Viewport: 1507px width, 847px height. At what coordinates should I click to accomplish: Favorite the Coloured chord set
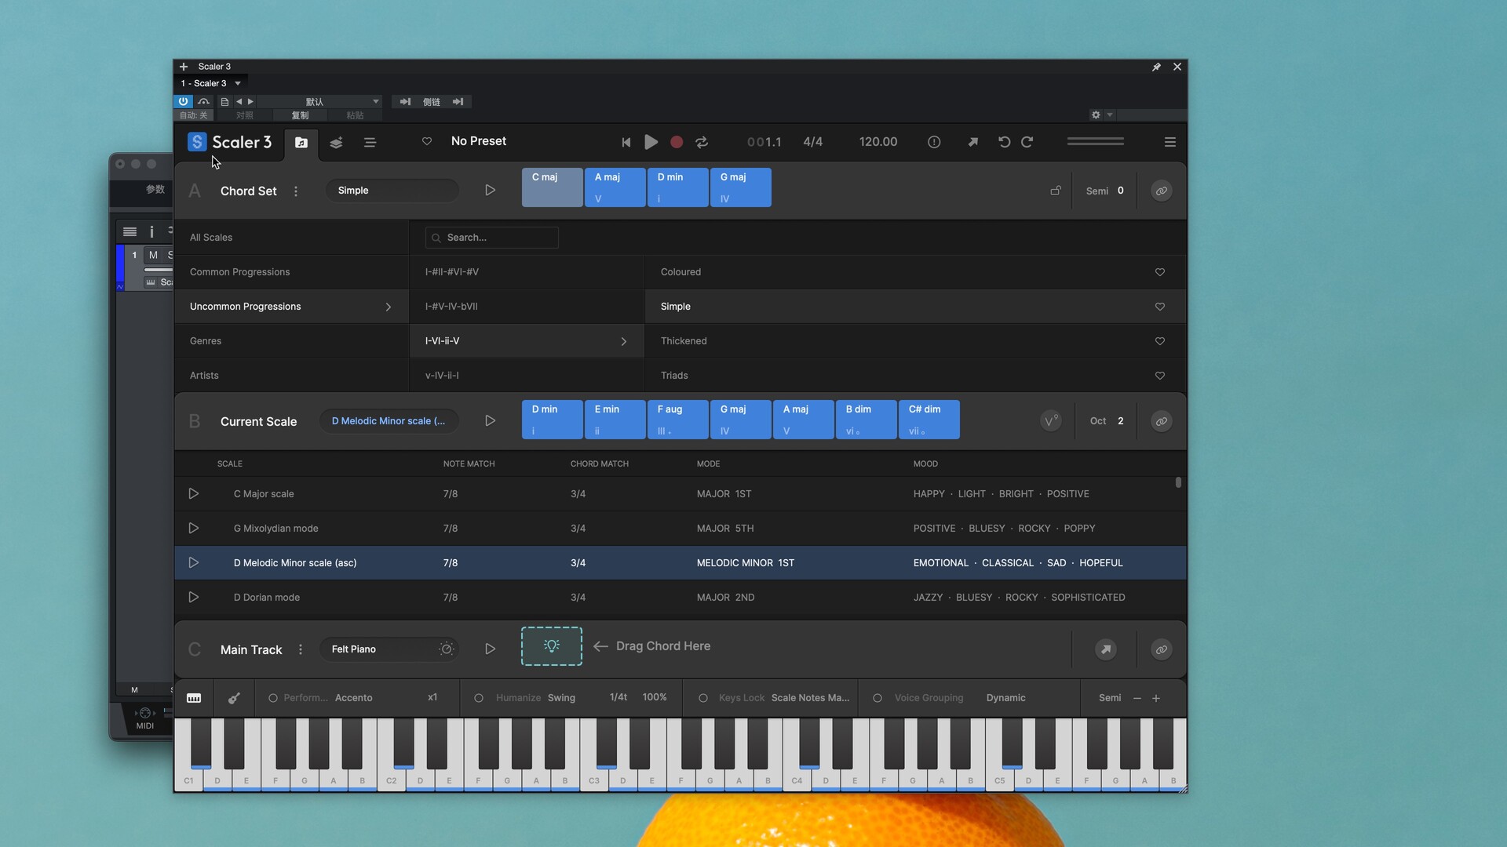pos(1160,272)
